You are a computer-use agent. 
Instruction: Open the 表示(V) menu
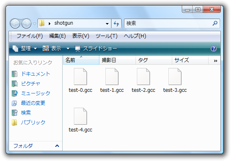point(81,36)
